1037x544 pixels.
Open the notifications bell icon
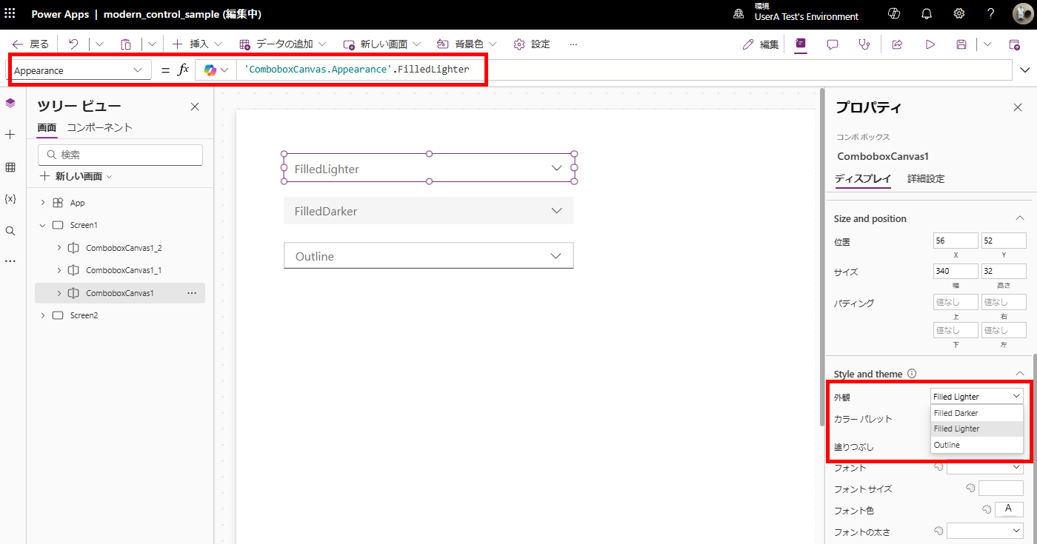coord(927,14)
